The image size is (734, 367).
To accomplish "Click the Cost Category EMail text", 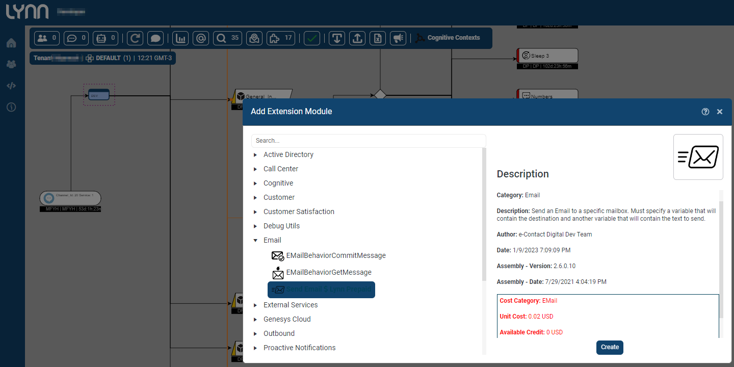I will click(x=529, y=301).
